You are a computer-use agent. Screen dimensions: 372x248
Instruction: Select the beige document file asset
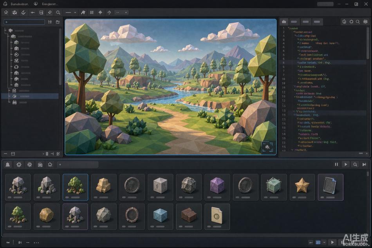click(x=217, y=216)
